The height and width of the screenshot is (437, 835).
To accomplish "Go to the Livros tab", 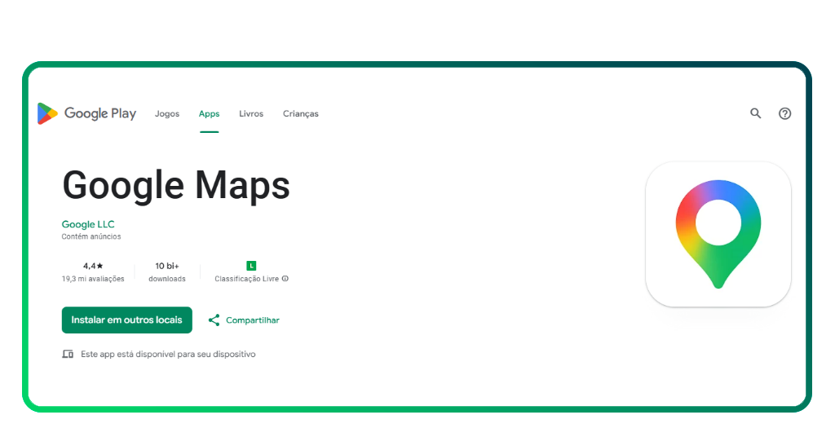I will (251, 114).
